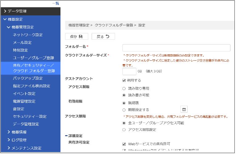Open ネットワーク設定 in the sidebar
This screenshot has height=154, width=236.
[28, 35]
